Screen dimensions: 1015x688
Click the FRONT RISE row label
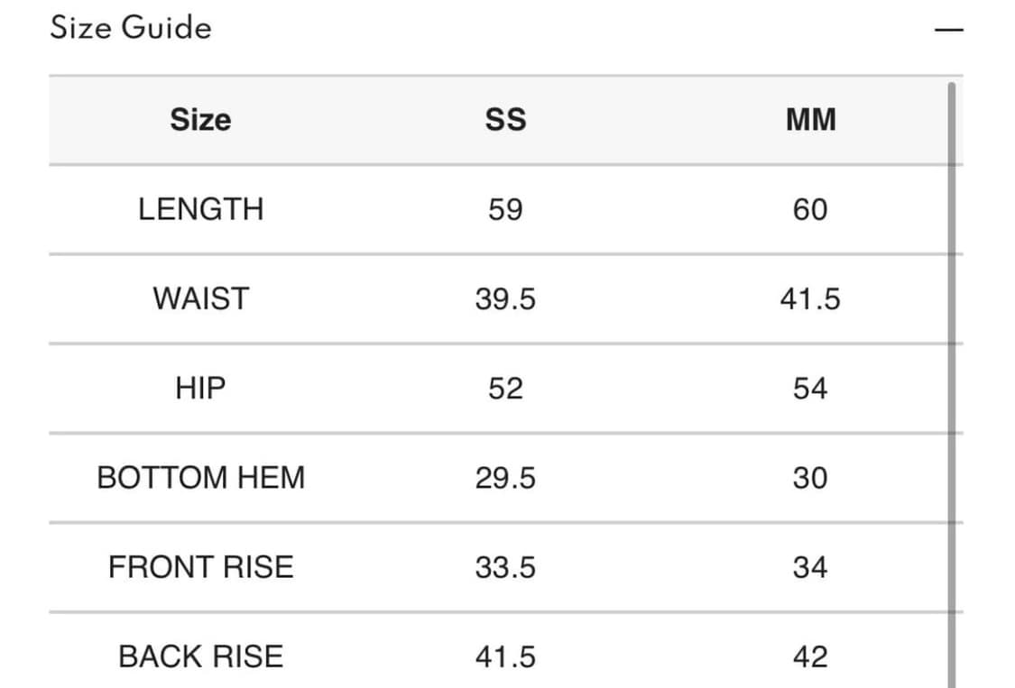[x=200, y=567]
